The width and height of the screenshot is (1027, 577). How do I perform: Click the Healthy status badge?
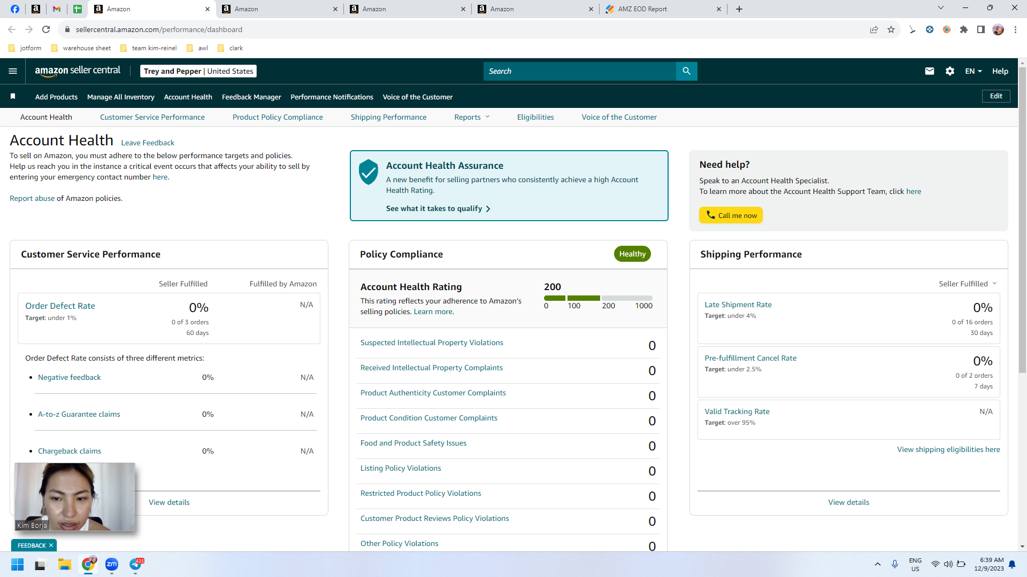(632, 254)
